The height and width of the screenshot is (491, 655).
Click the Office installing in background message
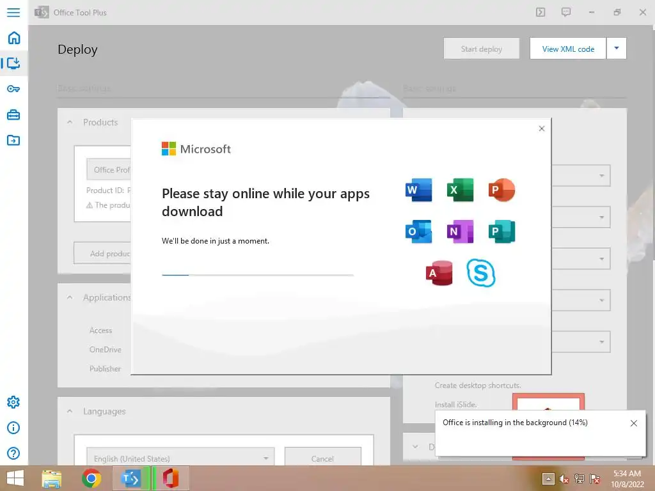coord(515,423)
